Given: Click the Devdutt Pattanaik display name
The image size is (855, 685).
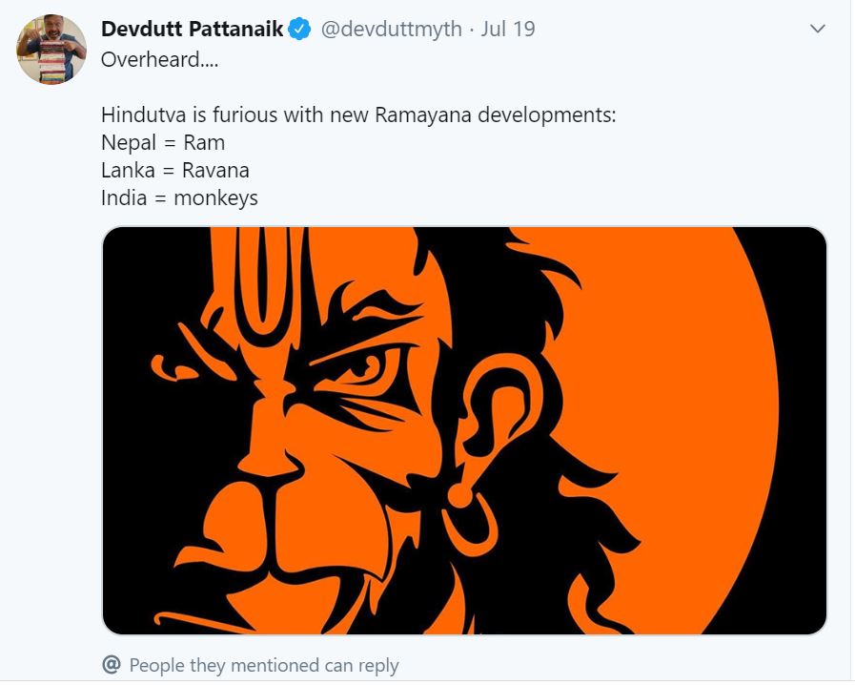Looking at the screenshot, I should (192, 29).
